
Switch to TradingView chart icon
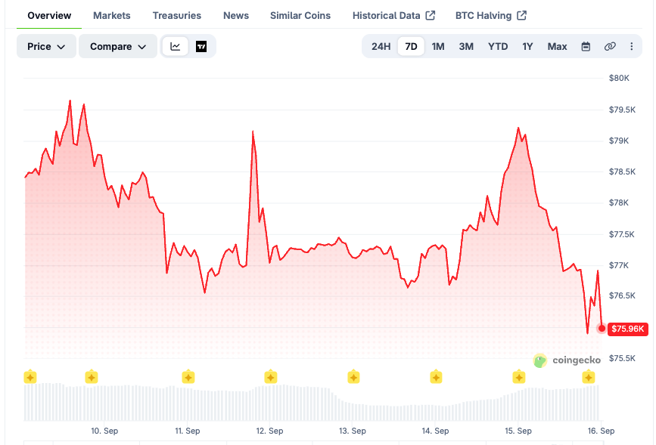pyautogui.click(x=201, y=46)
